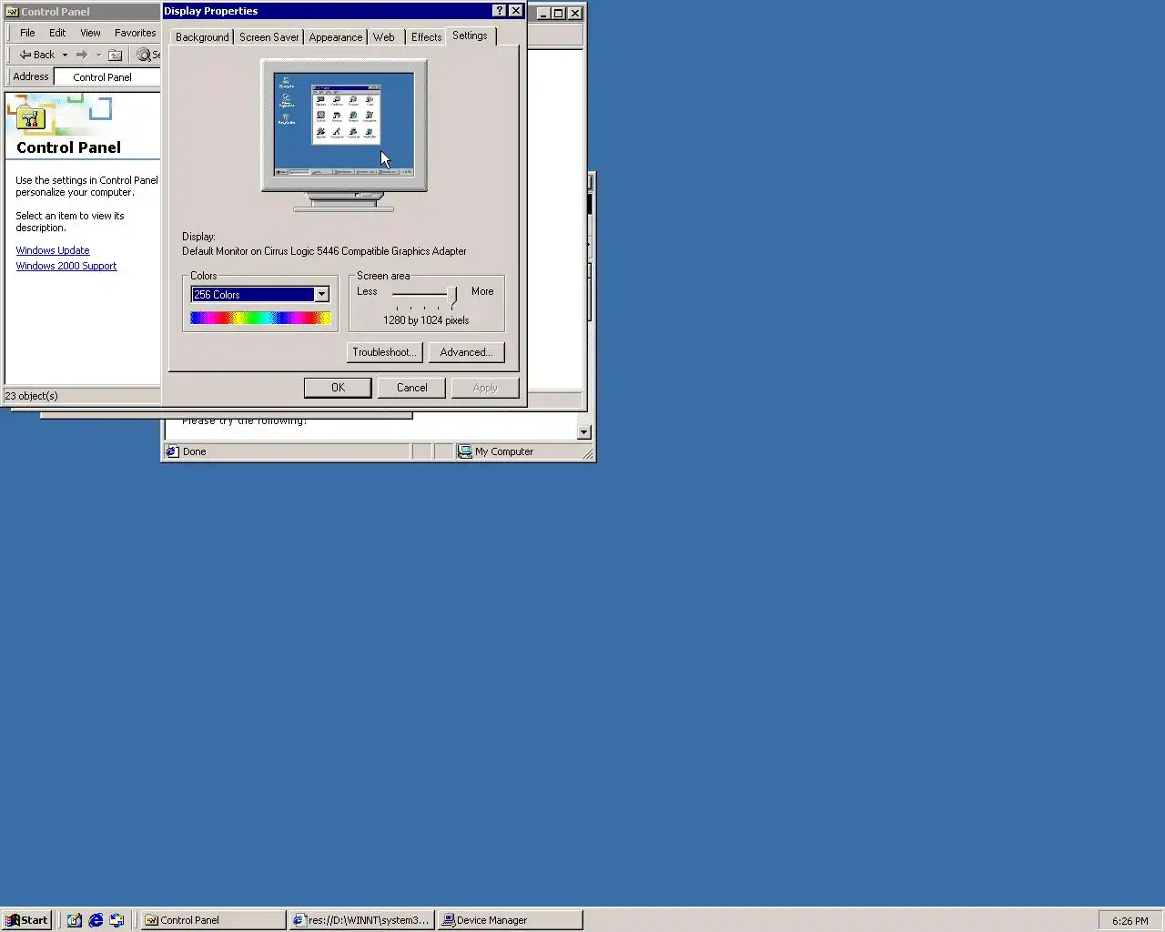
Task: Open the View menu in Control Panel
Action: pyautogui.click(x=90, y=33)
